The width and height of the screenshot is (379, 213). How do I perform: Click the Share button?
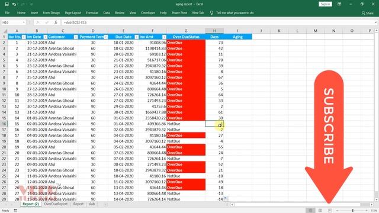pos(368,13)
